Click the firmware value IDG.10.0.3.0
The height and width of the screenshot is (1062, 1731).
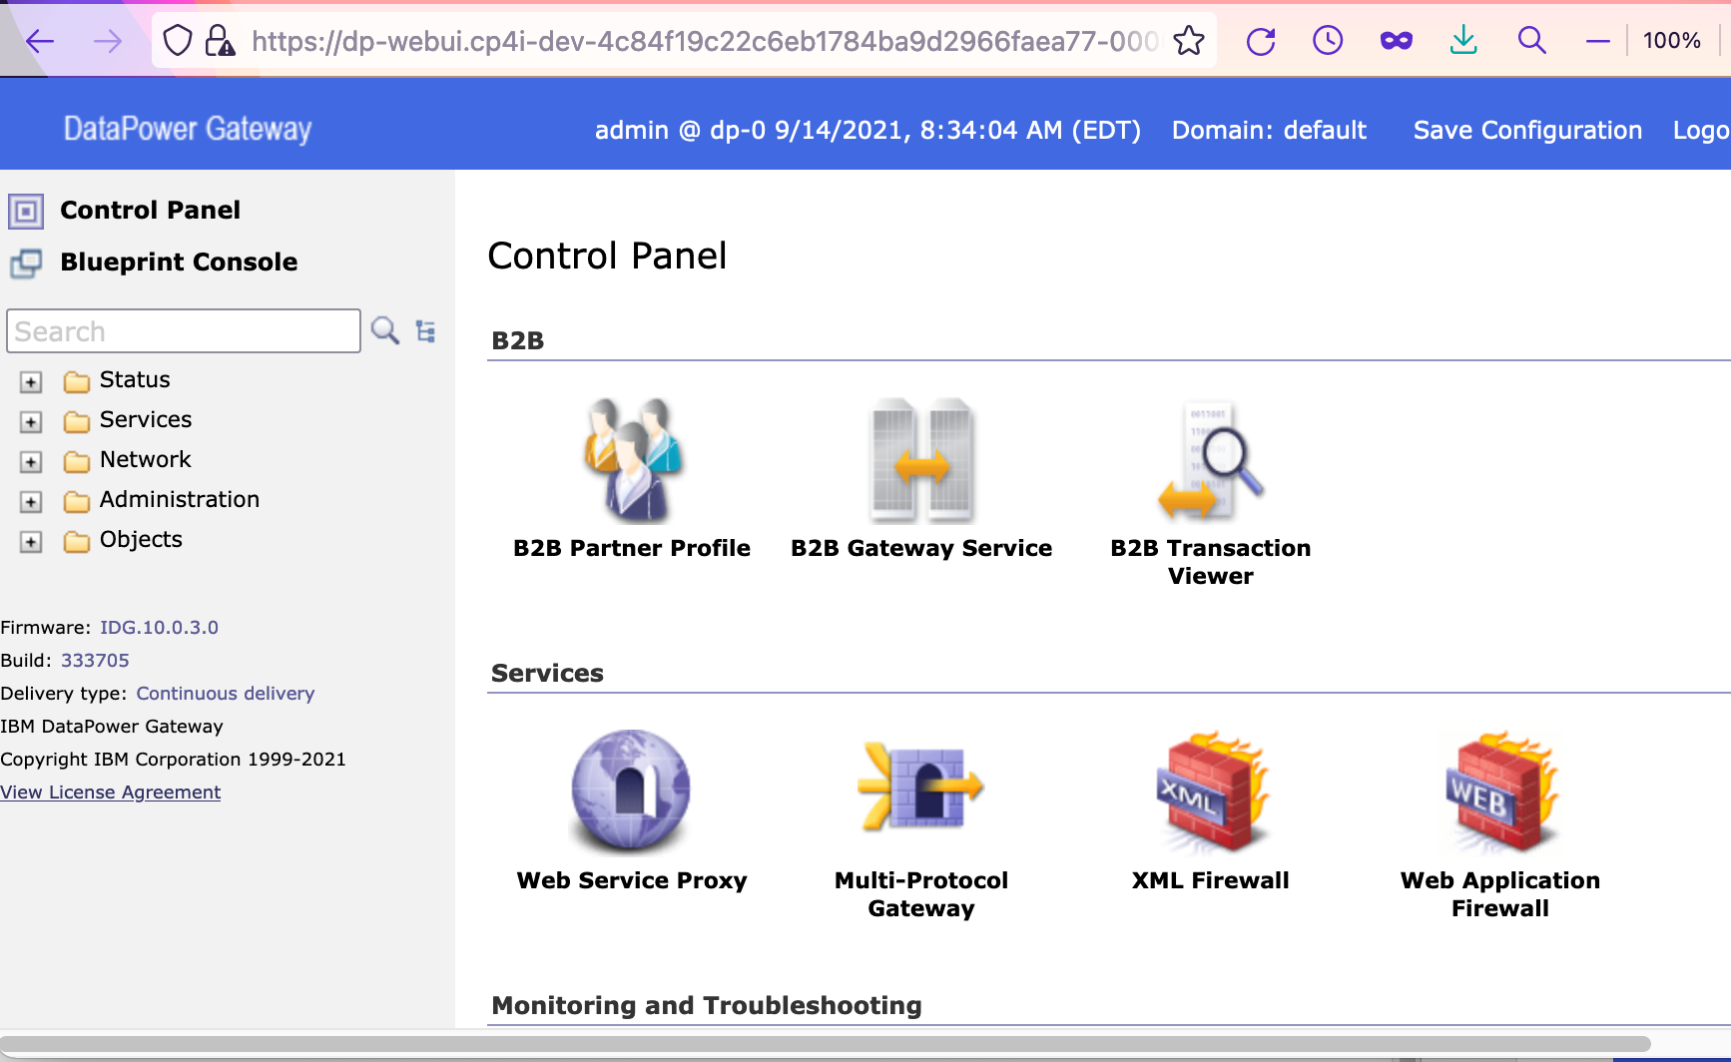point(159,628)
